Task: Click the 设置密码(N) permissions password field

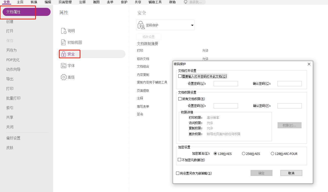Action: (x=226, y=106)
